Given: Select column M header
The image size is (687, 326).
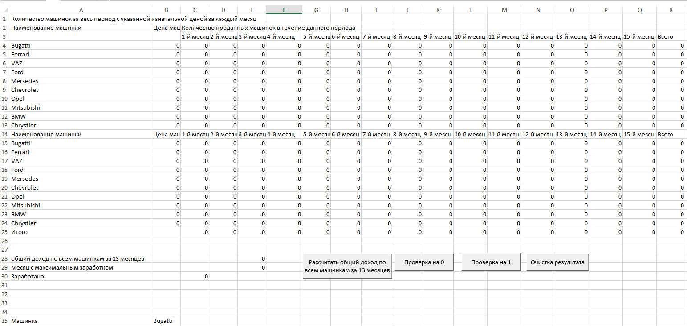Looking at the screenshot, I should coord(504,10).
